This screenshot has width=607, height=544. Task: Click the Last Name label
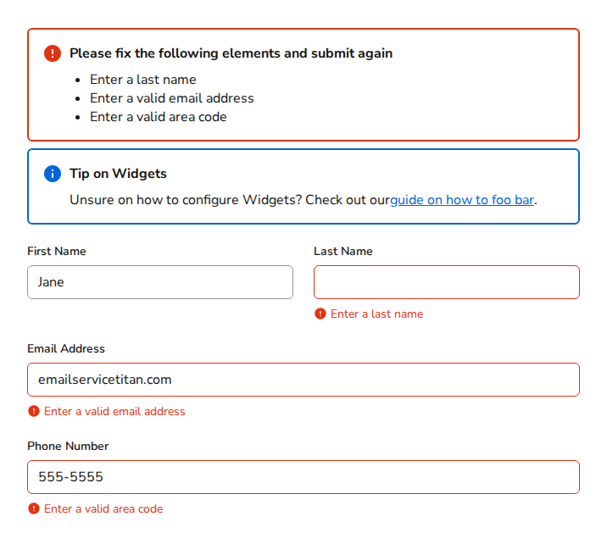point(342,251)
